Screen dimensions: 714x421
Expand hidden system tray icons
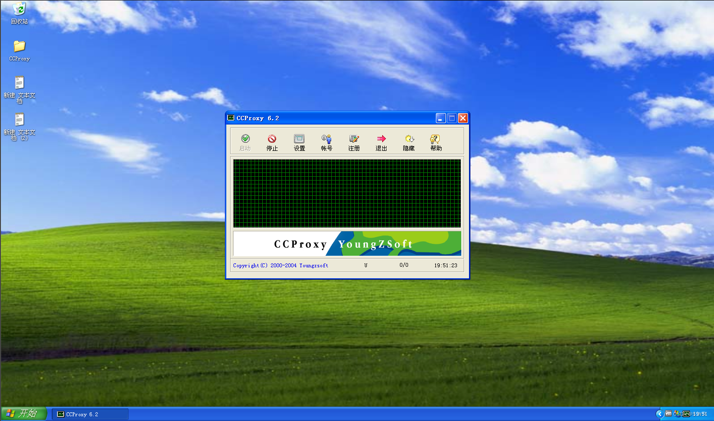[660, 414]
